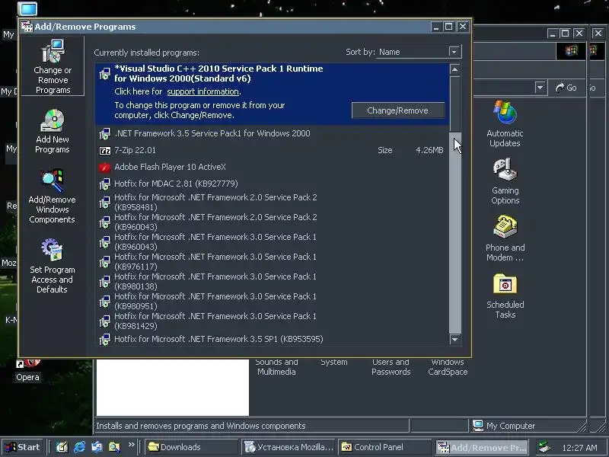This screenshot has height=457, width=609.
Task: Switch to Control Panel taskbar button
Action: click(x=384, y=447)
